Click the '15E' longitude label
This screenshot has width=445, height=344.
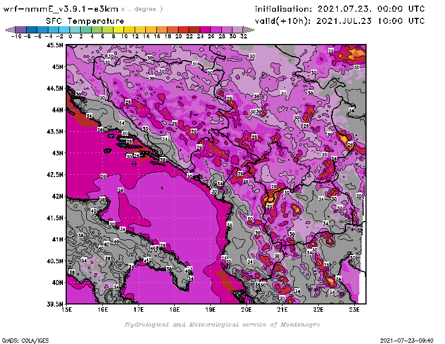tap(67, 309)
